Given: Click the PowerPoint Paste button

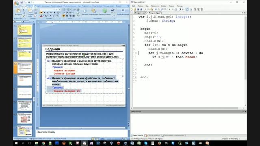Looking at the screenshot, I should [x=18, y=13].
